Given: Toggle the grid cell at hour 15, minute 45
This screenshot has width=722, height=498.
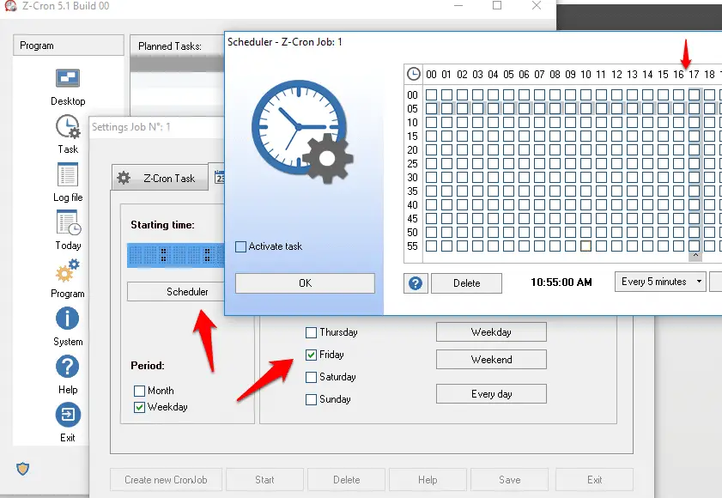Looking at the screenshot, I should pyautogui.click(x=663, y=218).
